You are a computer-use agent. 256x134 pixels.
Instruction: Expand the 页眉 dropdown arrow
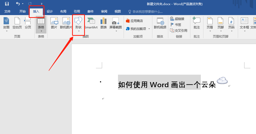(x=210, y=31)
